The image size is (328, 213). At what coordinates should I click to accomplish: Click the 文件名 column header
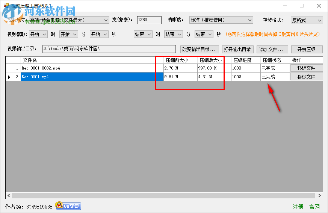pos(92,60)
